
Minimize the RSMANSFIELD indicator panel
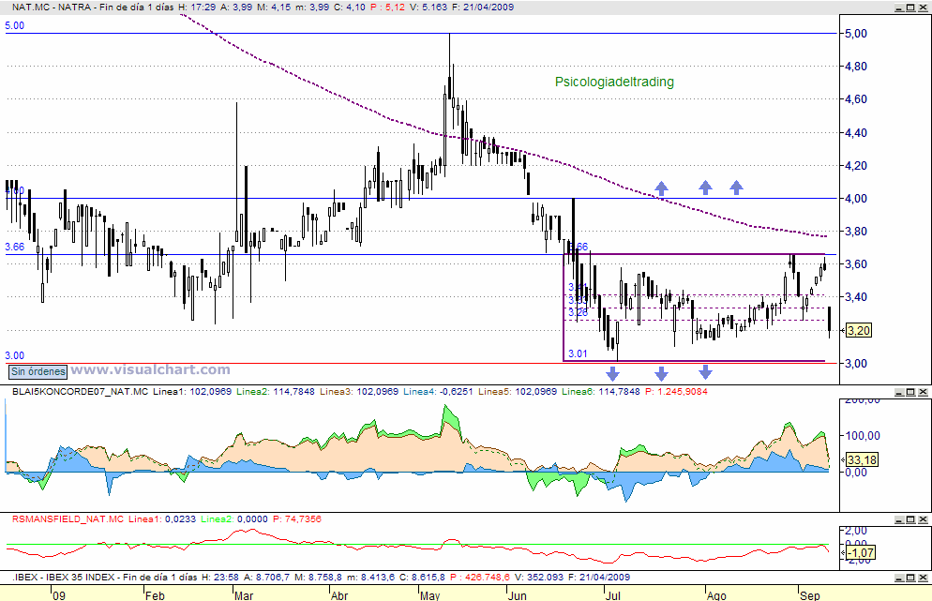(900, 519)
